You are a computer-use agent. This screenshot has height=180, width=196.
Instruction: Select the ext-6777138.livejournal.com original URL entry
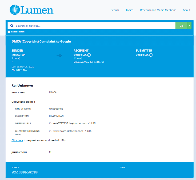click(75, 123)
